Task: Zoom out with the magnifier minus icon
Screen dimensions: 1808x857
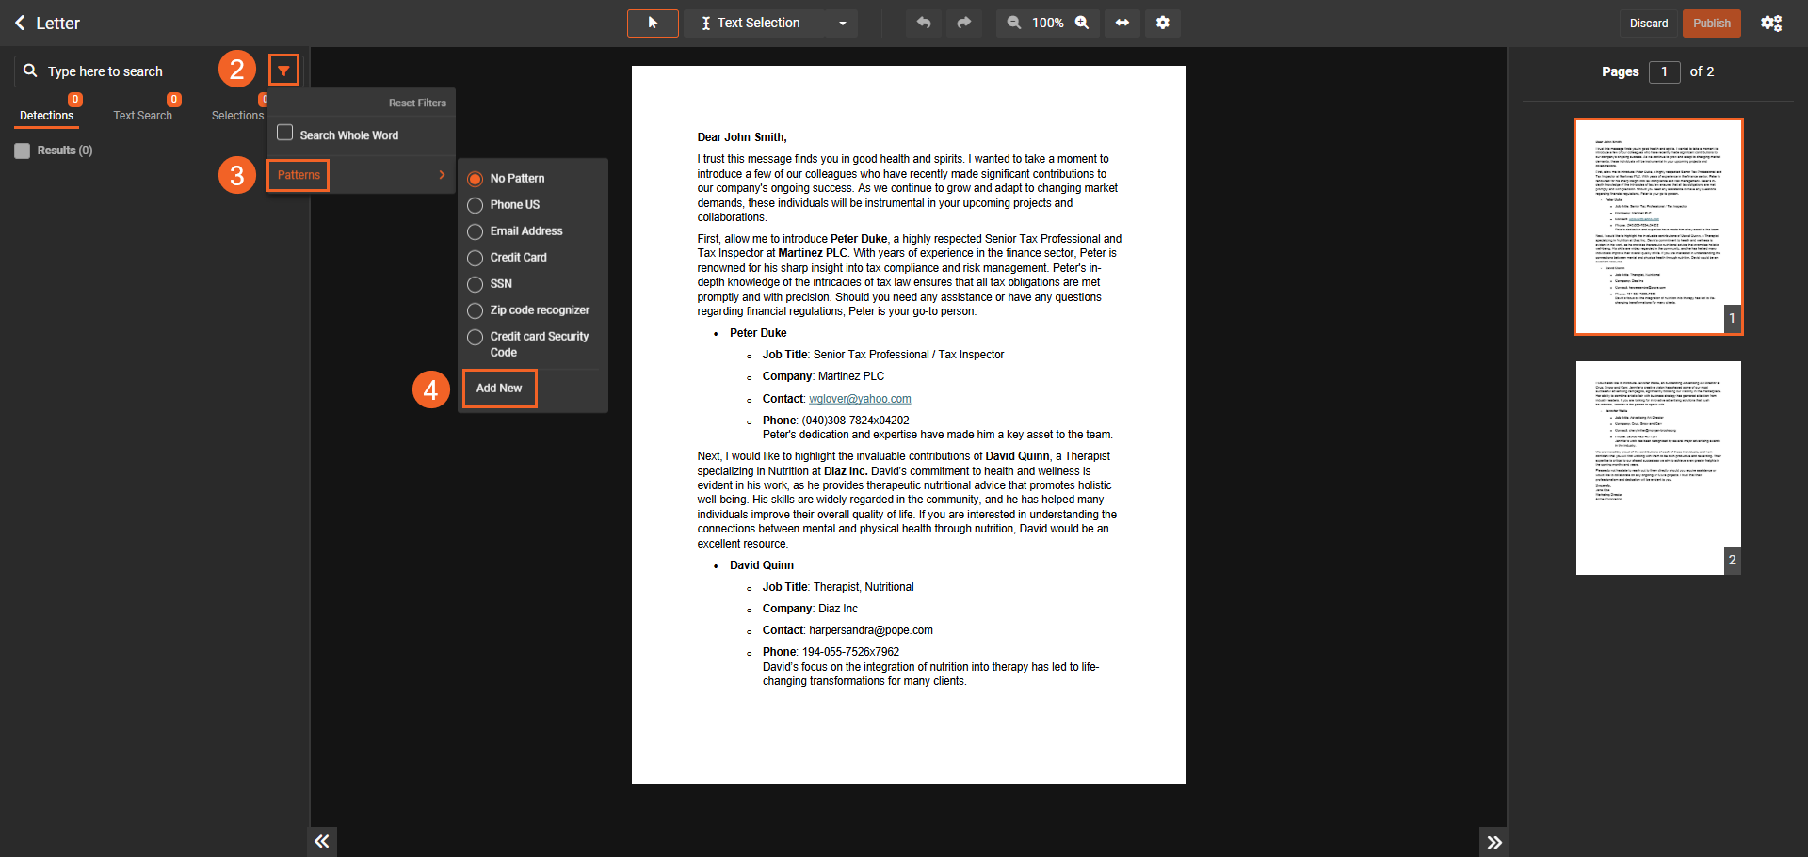Action: click(1013, 23)
